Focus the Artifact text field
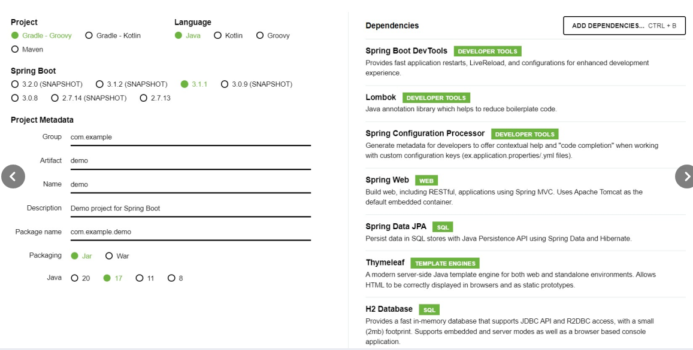 pos(190,161)
